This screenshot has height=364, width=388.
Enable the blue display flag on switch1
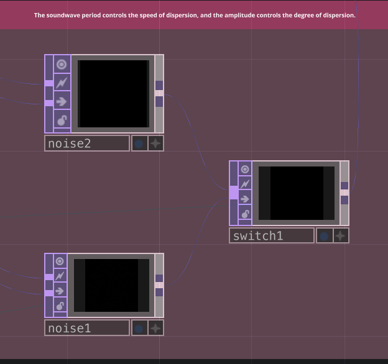324,236
